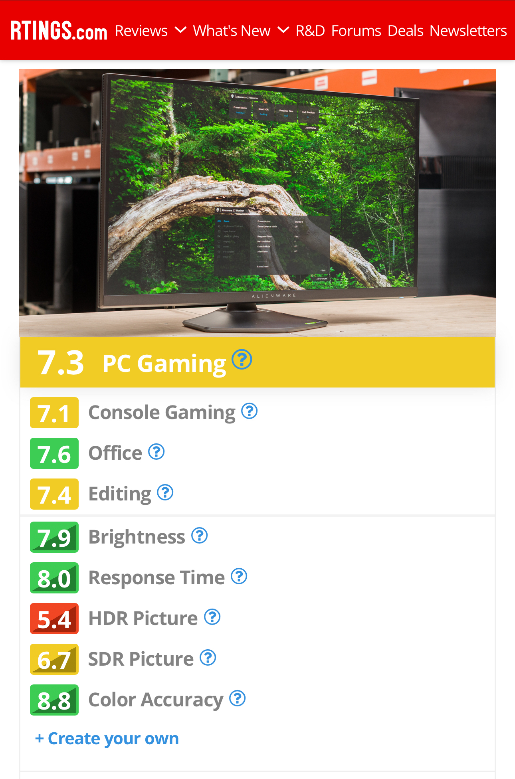Open the Reviews menu
515x779 pixels.
tap(141, 31)
